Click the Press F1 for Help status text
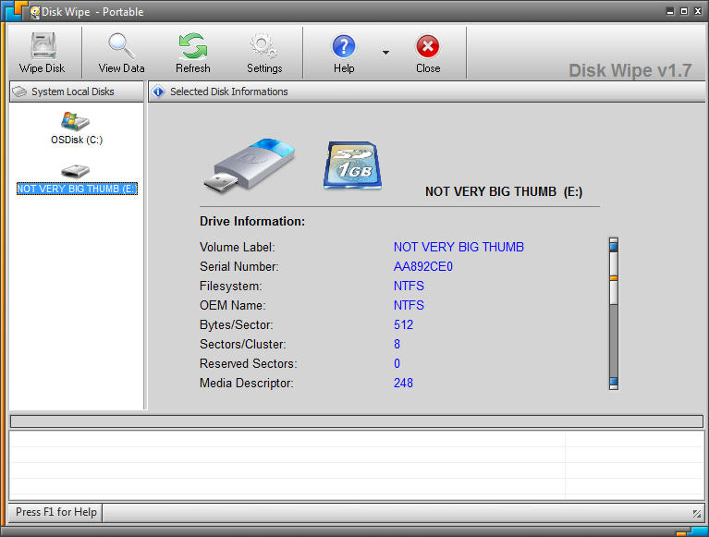This screenshot has height=537, width=709. [56, 512]
